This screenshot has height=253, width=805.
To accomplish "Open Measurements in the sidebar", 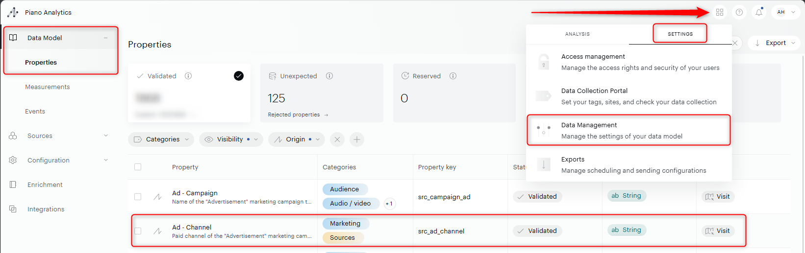I will pos(48,87).
